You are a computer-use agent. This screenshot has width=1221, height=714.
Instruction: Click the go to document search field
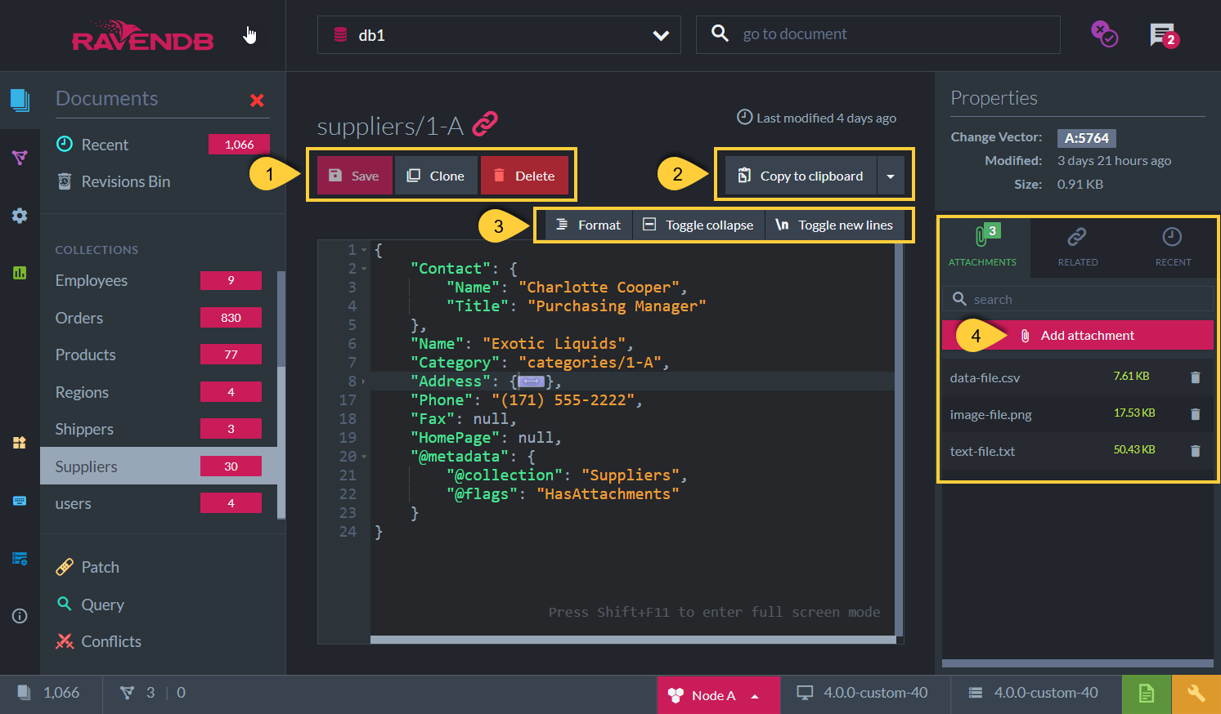[x=878, y=34]
